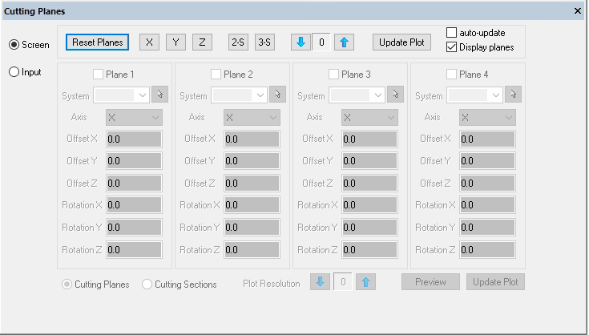This screenshot has width=589, height=335.
Task: Select the Screen radio button
Action: tap(14, 45)
